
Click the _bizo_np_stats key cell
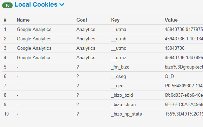coord(127,114)
